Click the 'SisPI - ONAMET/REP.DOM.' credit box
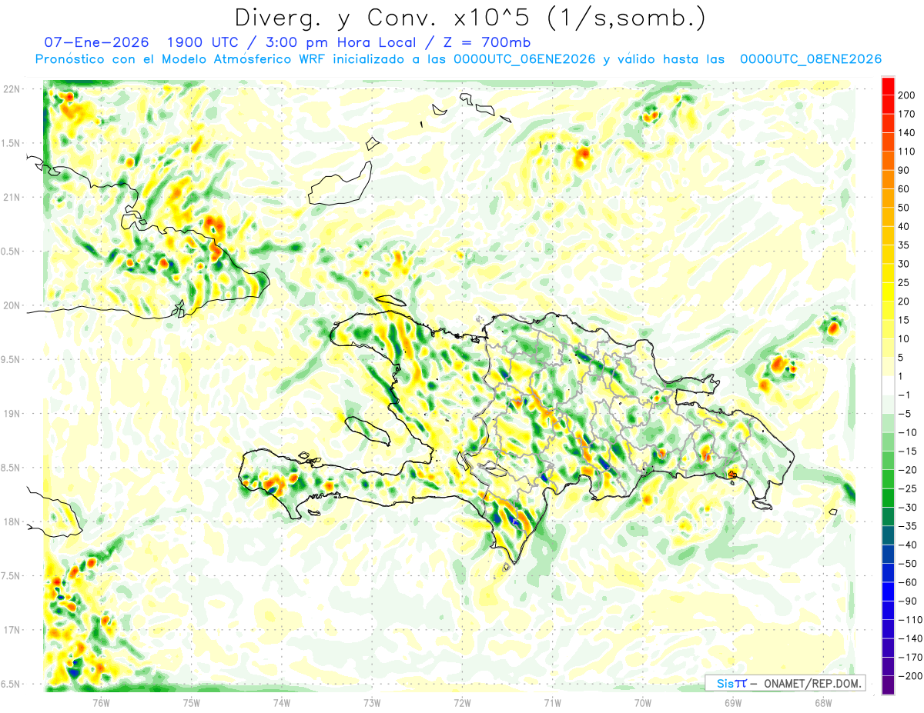Viewport: 924px width, 713px height. [x=785, y=683]
